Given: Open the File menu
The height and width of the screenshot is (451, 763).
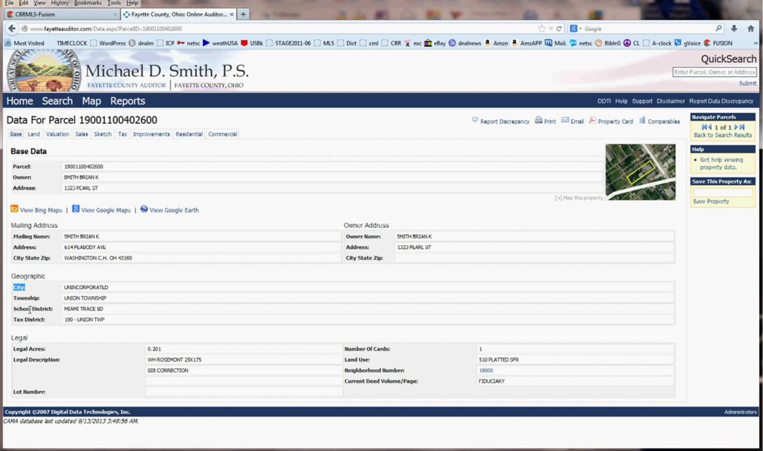Looking at the screenshot, I should click(9, 3).
